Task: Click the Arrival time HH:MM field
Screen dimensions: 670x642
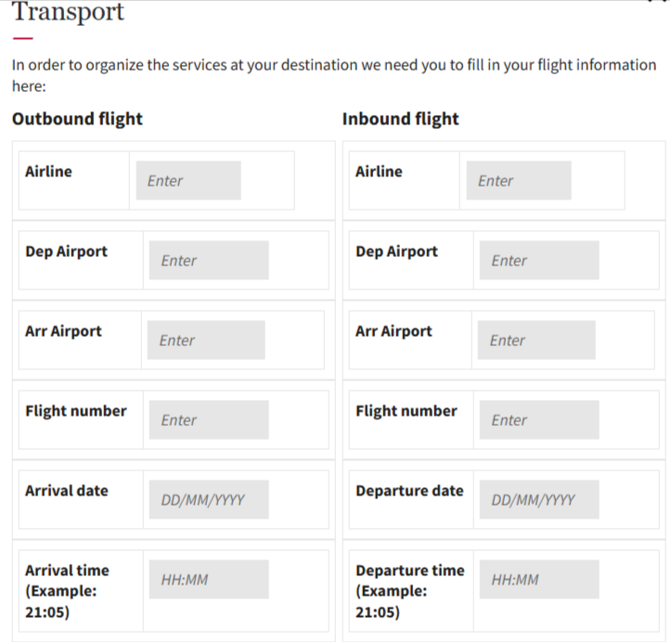Action: click(208, 580)
